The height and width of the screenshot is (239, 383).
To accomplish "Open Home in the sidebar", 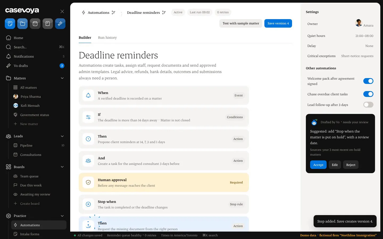I will click(36, 38).
